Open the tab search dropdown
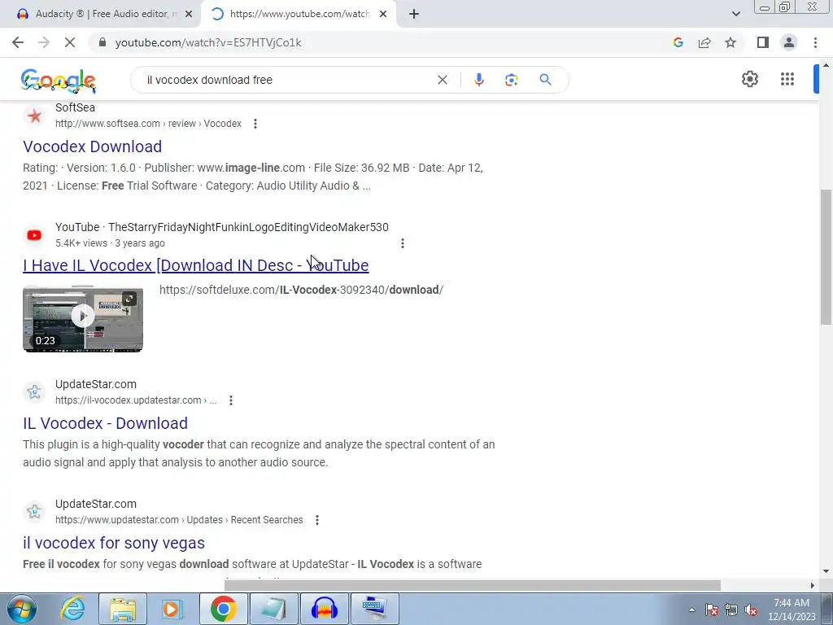The width and height of the screenshot is (833, 625). [735, 14]
